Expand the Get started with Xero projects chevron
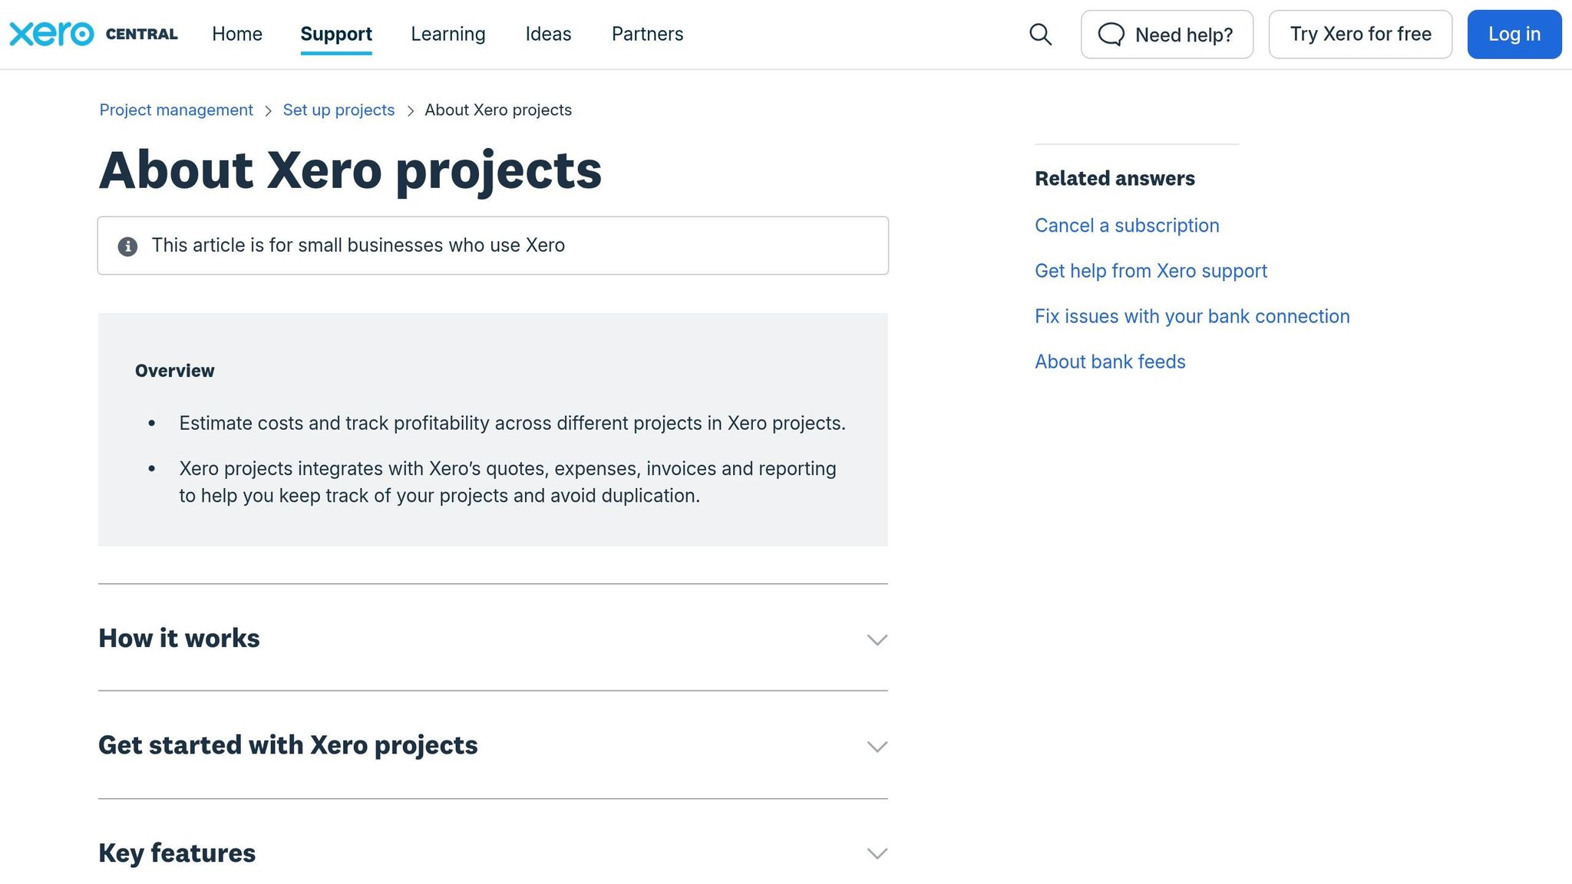This screenshot has width=1572, height=884. tap(877, 747)
